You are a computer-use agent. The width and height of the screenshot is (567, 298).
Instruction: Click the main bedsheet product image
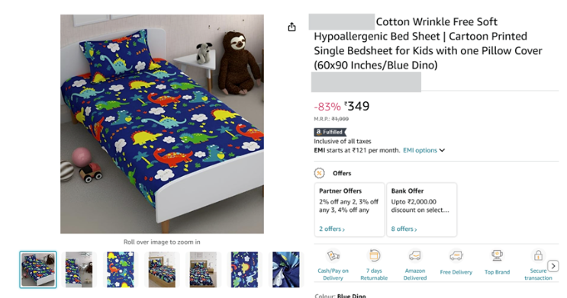[x=162, y=124]
